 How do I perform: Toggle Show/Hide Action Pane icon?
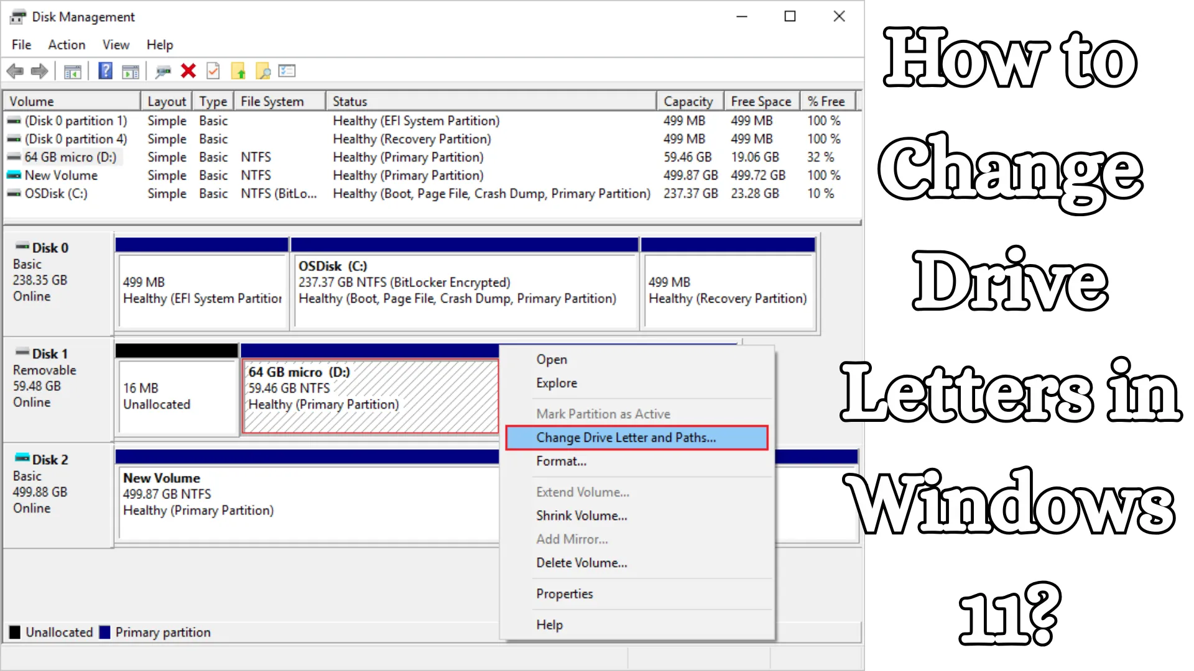131,71
